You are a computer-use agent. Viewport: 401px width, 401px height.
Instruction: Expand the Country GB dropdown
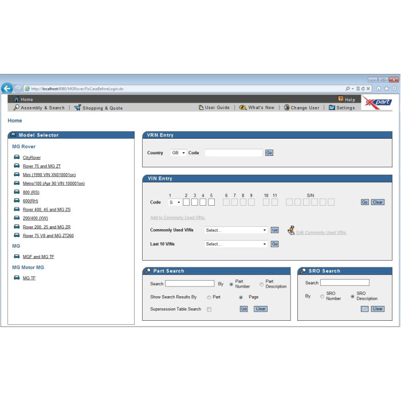pyautogui.click(x=178, y=153)
